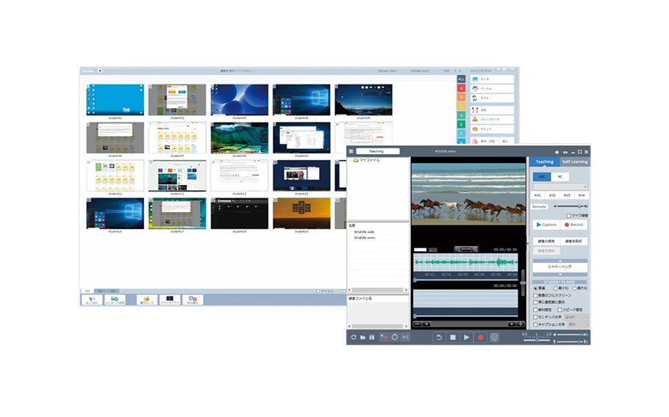The height and width of the screenshot is (417, 669).
Task: Click the Model button in sidebar
Action: tap(492, 98)
